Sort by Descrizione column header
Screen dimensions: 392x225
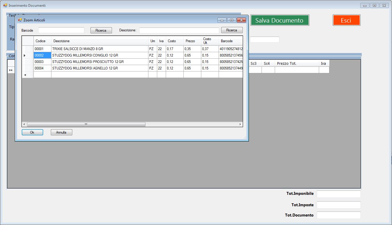(100, 41)
